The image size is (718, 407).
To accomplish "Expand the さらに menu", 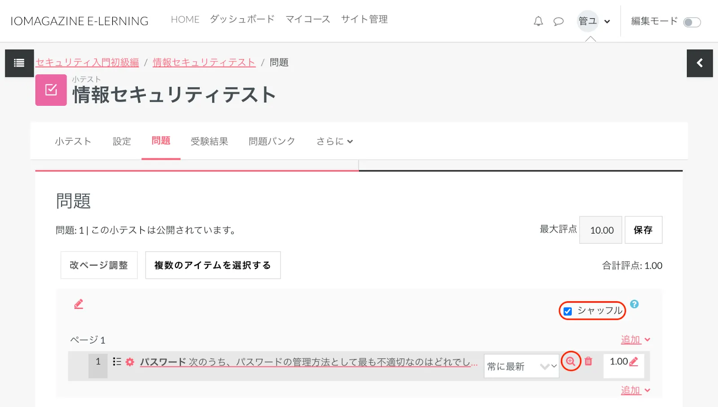I will [x=334, y=141].
